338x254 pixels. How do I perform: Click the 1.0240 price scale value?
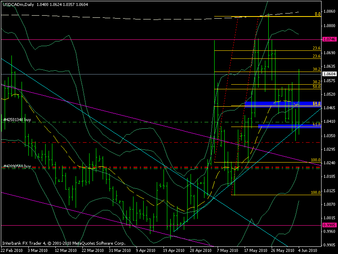(329, 163)
